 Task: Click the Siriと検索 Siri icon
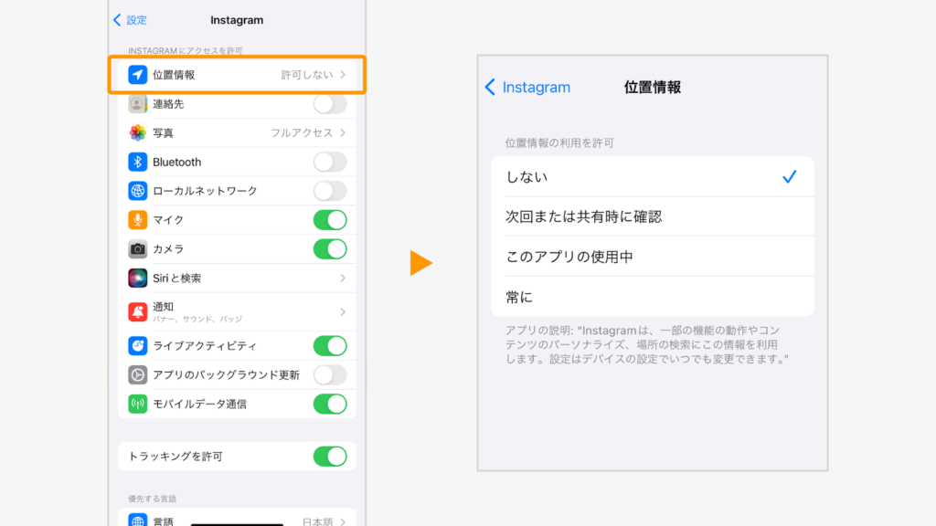coord(138,279)
